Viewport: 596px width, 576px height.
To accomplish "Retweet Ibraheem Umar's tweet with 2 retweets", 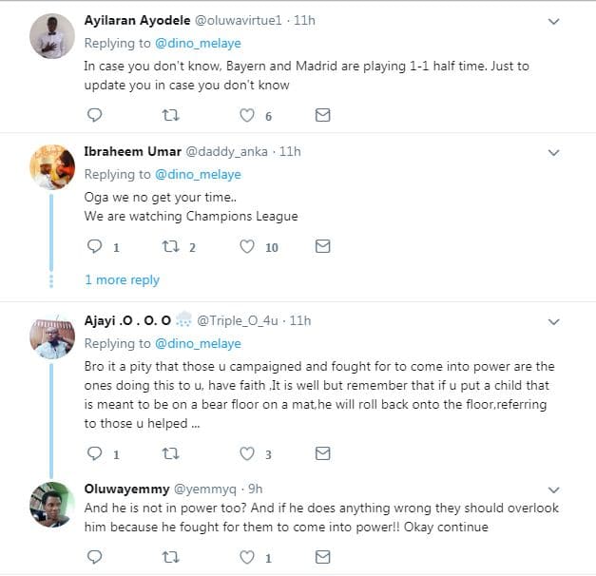I will point(171,246).
